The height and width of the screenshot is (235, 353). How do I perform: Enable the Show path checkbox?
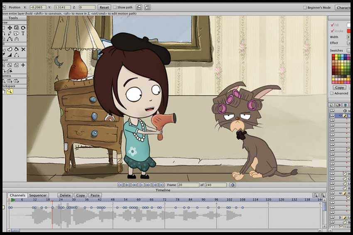(x=115, y=7)
